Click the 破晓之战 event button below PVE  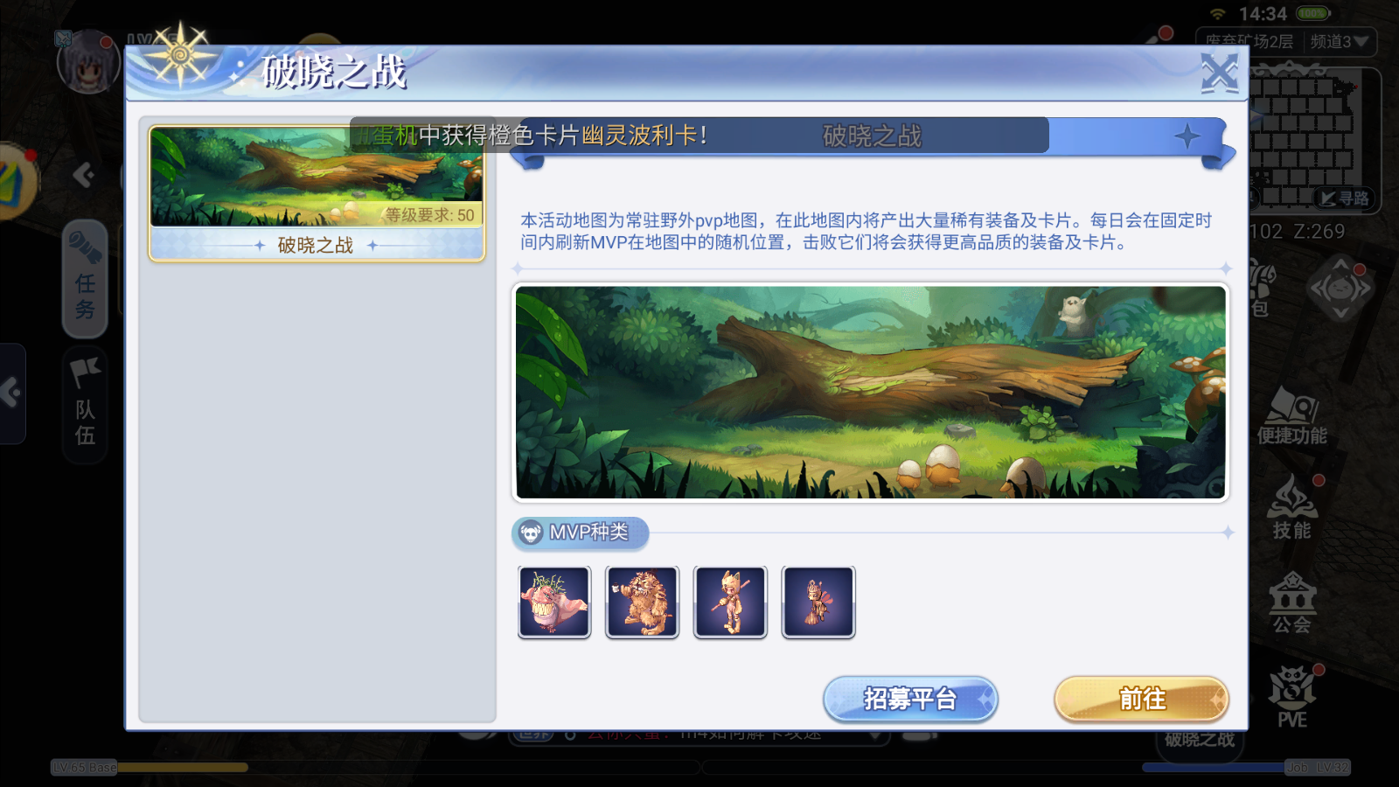coord(1200,740)
